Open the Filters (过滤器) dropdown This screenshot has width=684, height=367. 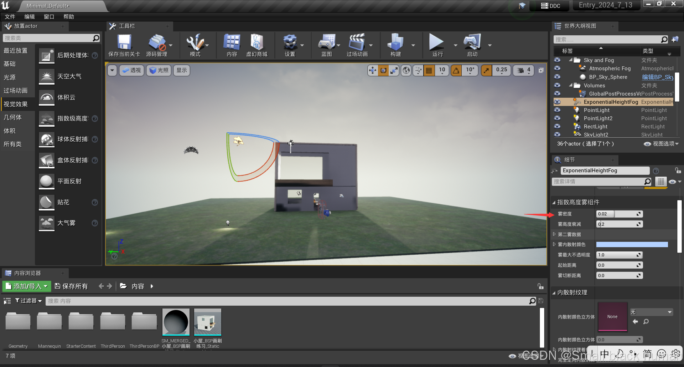point(28,301)
